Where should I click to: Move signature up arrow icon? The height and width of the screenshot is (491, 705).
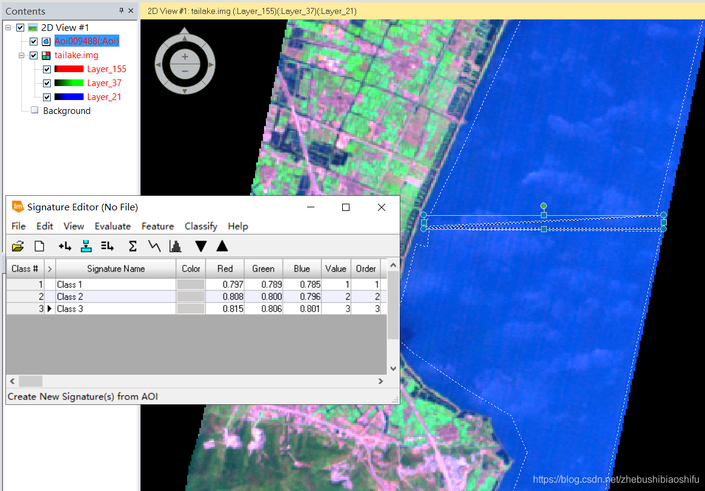pyautogui.click(x=222, y=245)
